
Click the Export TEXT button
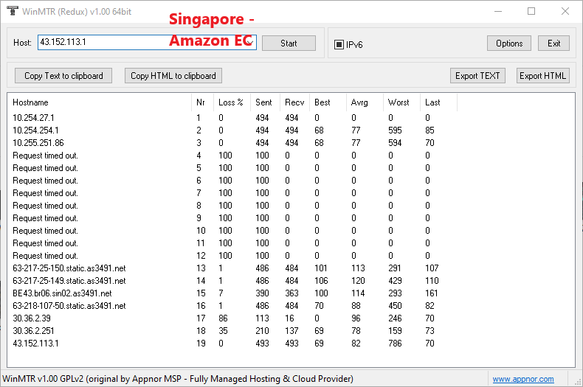coord(477,75)
